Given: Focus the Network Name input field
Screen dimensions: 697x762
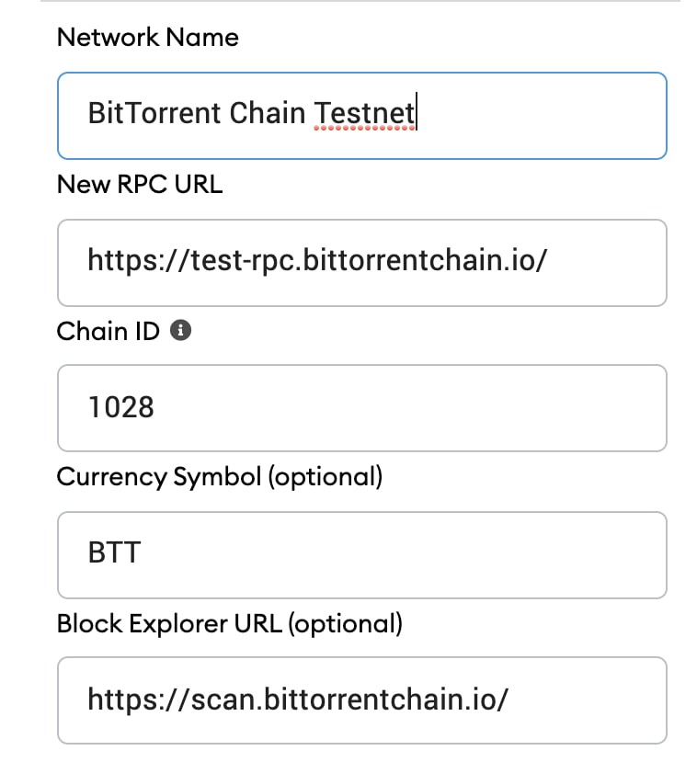Looking at the screenshot, I should point(362,116).
